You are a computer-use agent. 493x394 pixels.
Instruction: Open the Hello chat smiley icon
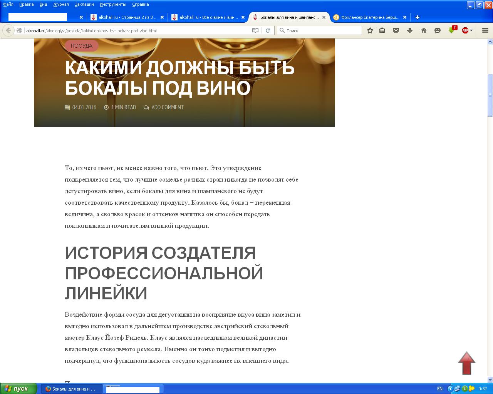tap(438, 30)
